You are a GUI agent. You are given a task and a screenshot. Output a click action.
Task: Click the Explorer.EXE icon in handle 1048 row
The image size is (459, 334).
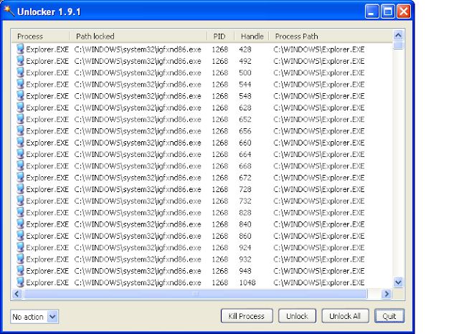[20, 282]
